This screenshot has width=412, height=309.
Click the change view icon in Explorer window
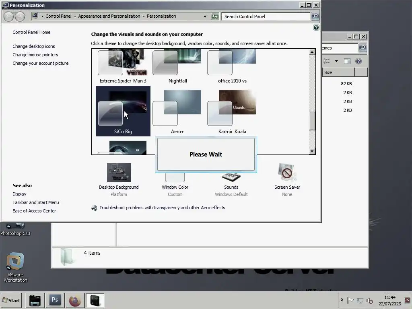pyautogui.click(x=327, y=61)
